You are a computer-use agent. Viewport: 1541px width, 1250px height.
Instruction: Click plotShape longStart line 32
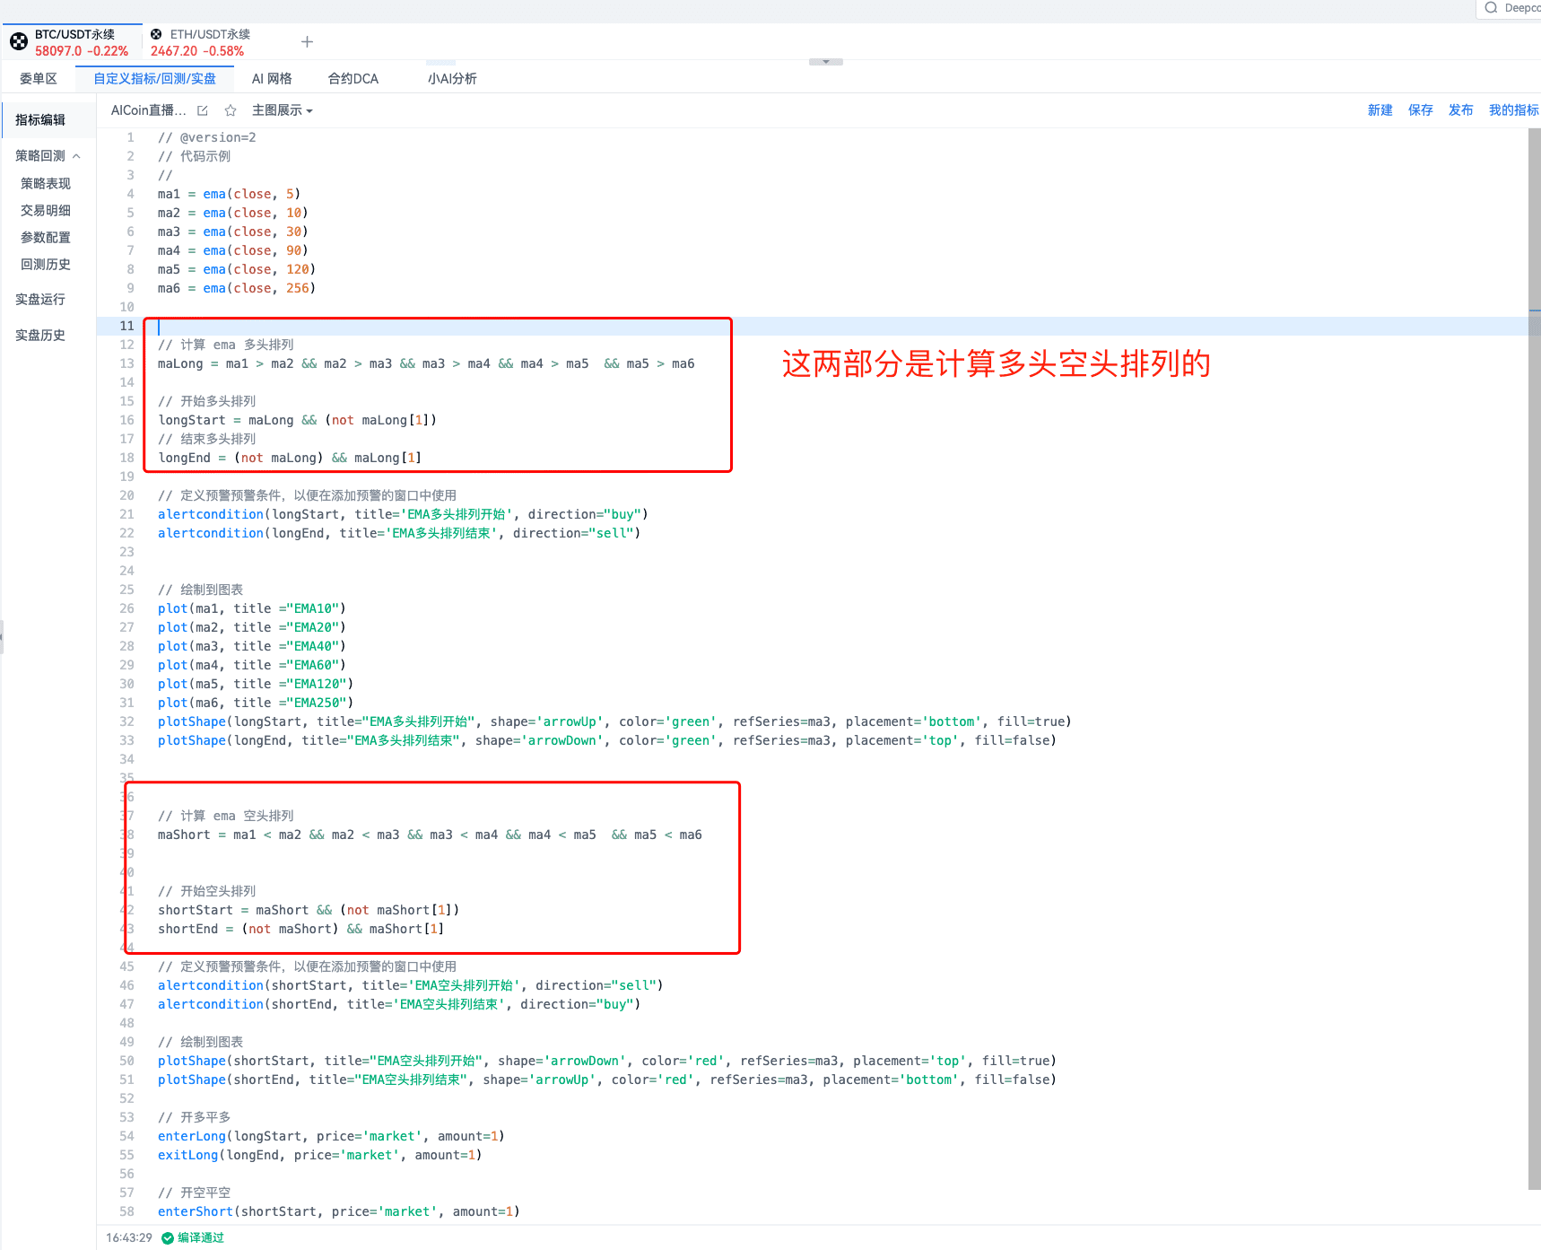click(614, 721)
